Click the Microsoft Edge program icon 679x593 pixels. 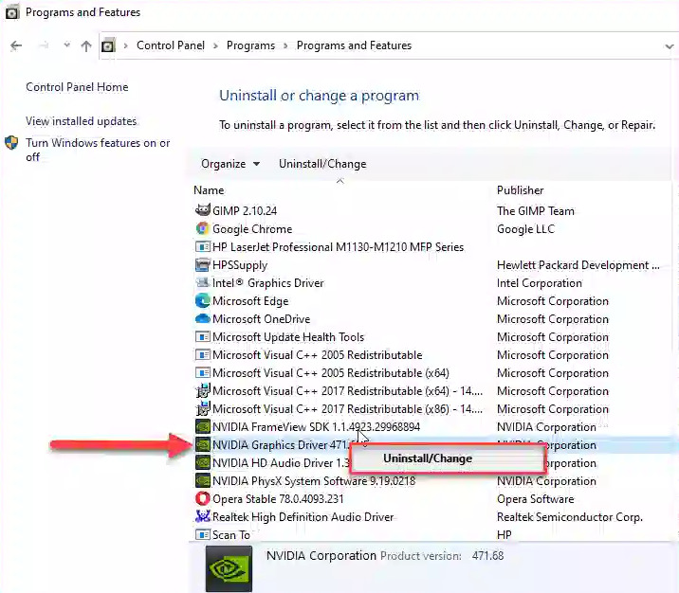point(202,301)
